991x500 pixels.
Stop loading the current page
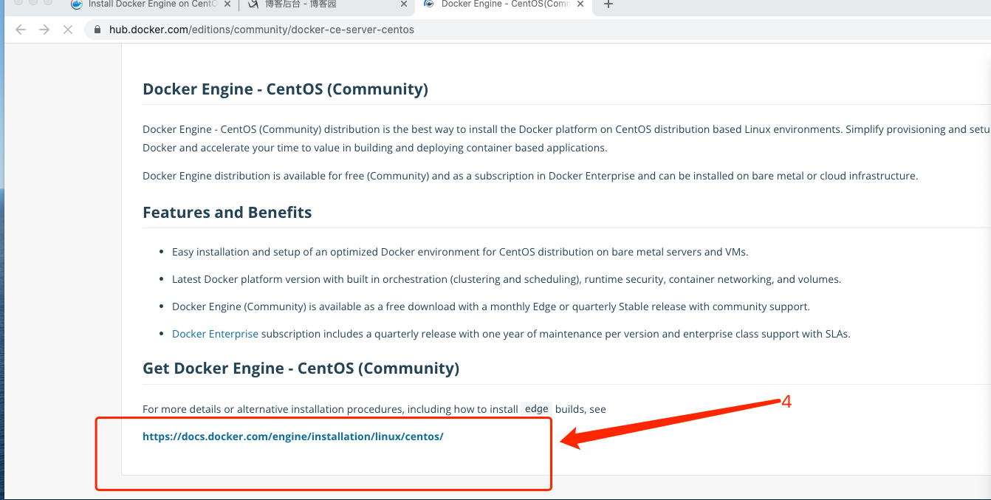click(67, 30)
